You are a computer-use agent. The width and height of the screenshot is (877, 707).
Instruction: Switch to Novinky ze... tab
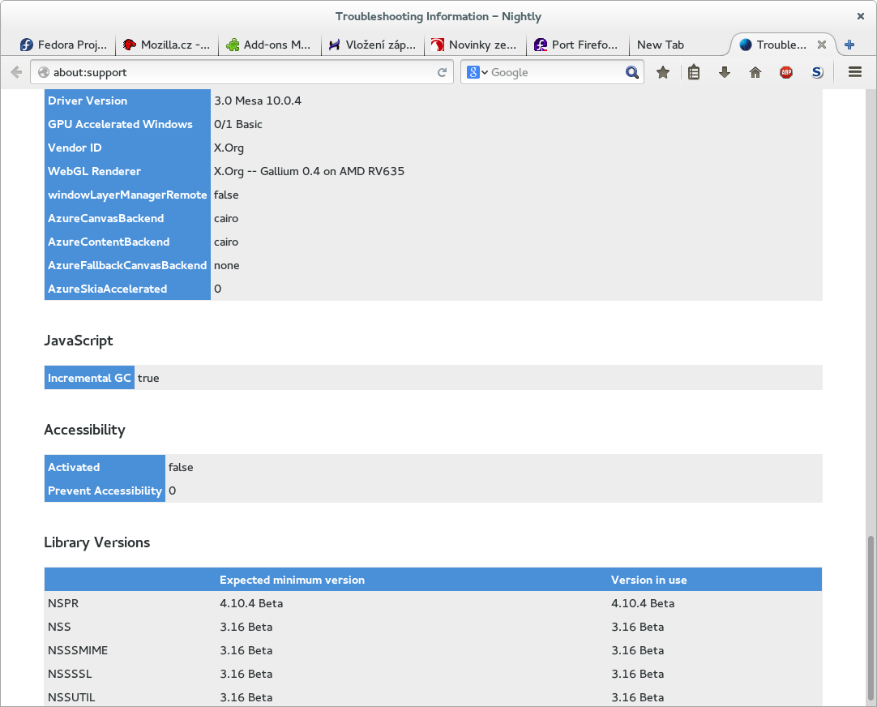pos(476,45)
